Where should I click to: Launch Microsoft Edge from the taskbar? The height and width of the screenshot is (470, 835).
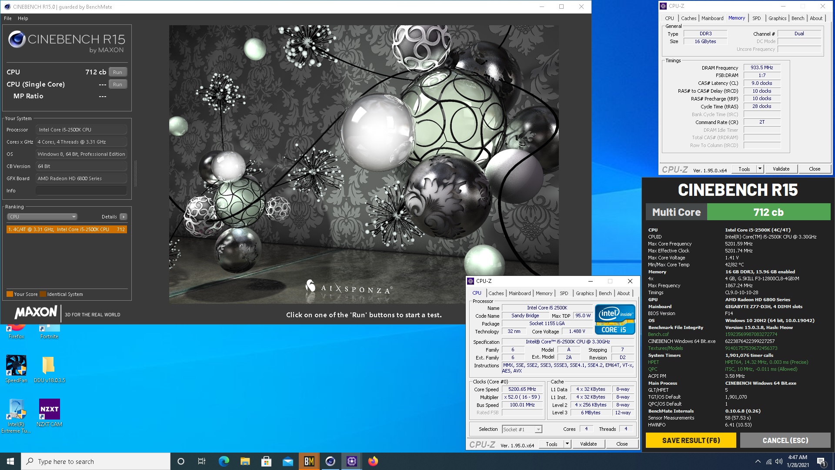(x=224, y=461)
